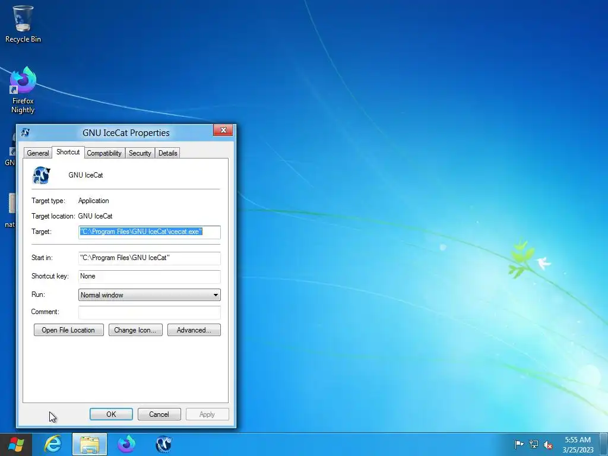Click the Application target type value
608x456 pixels.
[93, 201]
